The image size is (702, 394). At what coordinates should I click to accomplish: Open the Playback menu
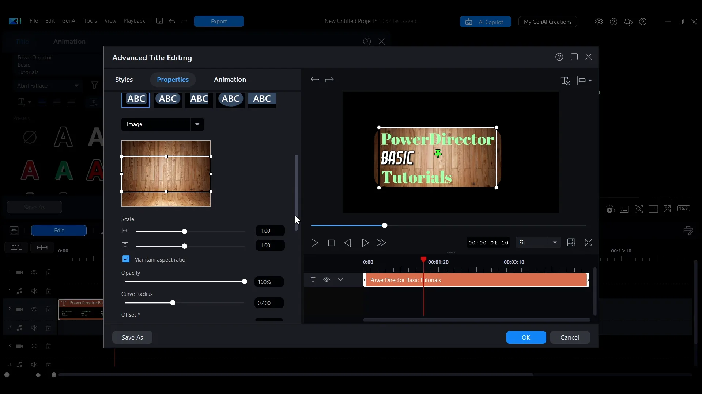(134, 21)
